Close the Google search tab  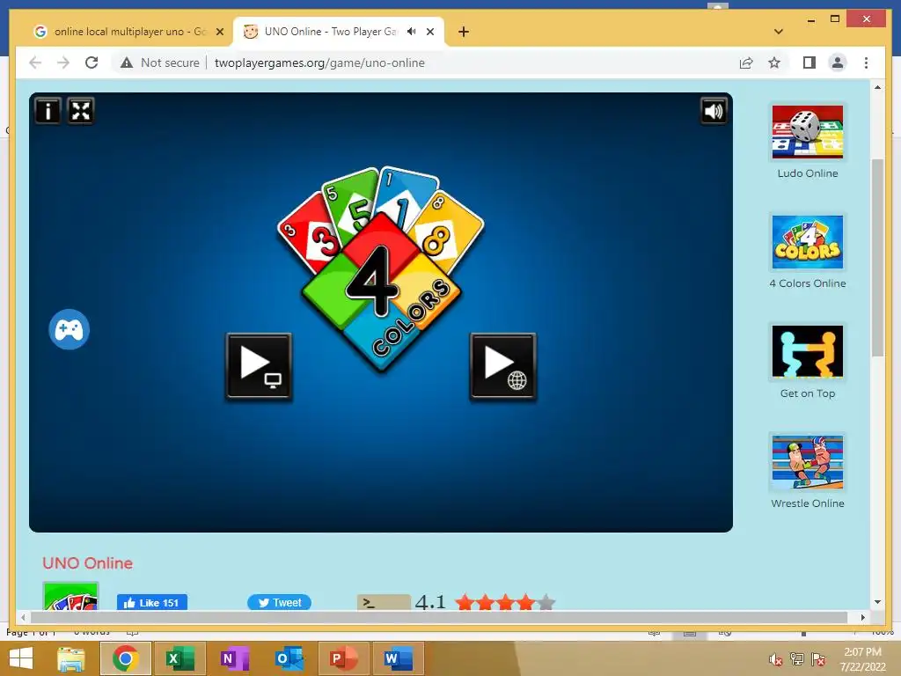coord(219,32)
